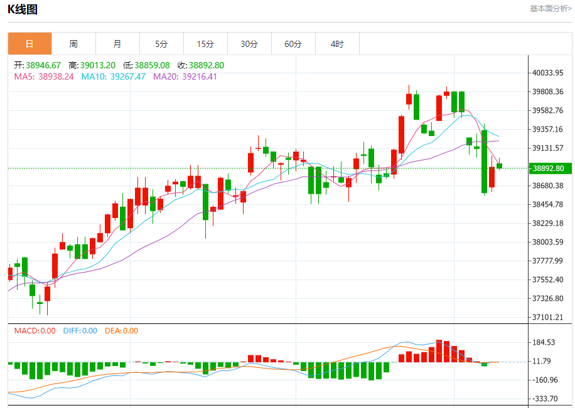Select the 日 daily chart tab
The height and width of the screenshot is (408, 575).
(30, 44)
